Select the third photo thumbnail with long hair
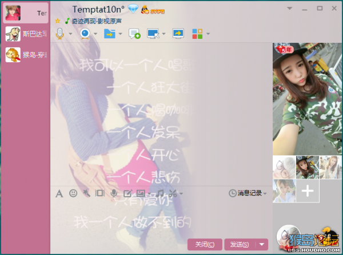The height and width of the screenshot is (255, 343). point(330,167)
